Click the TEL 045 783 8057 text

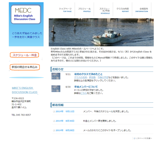click(21, 115)
